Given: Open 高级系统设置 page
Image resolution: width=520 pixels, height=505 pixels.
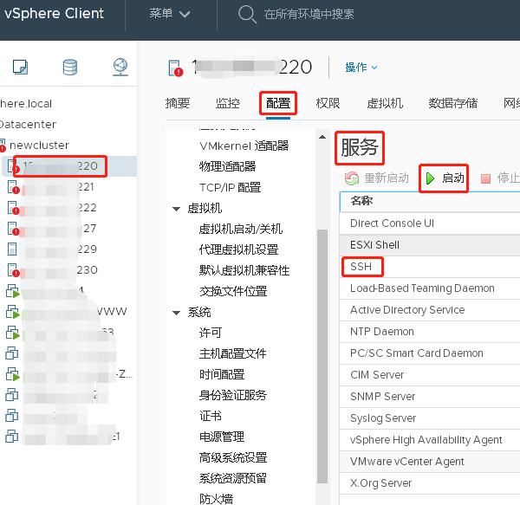Looking at the screenshot, I should [x=233, y=458].
